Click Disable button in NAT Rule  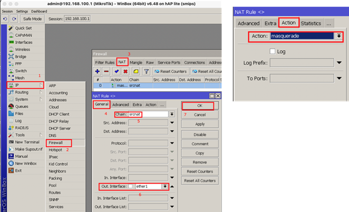pyautogui.click(x=200, y=135)
